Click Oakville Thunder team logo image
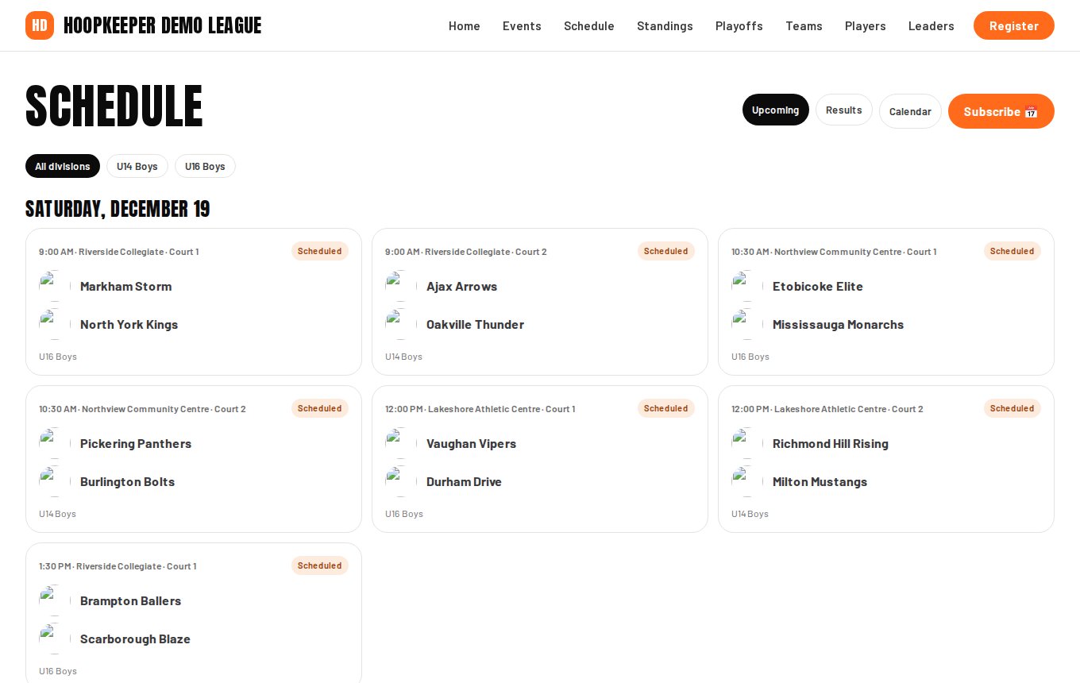 401,324
